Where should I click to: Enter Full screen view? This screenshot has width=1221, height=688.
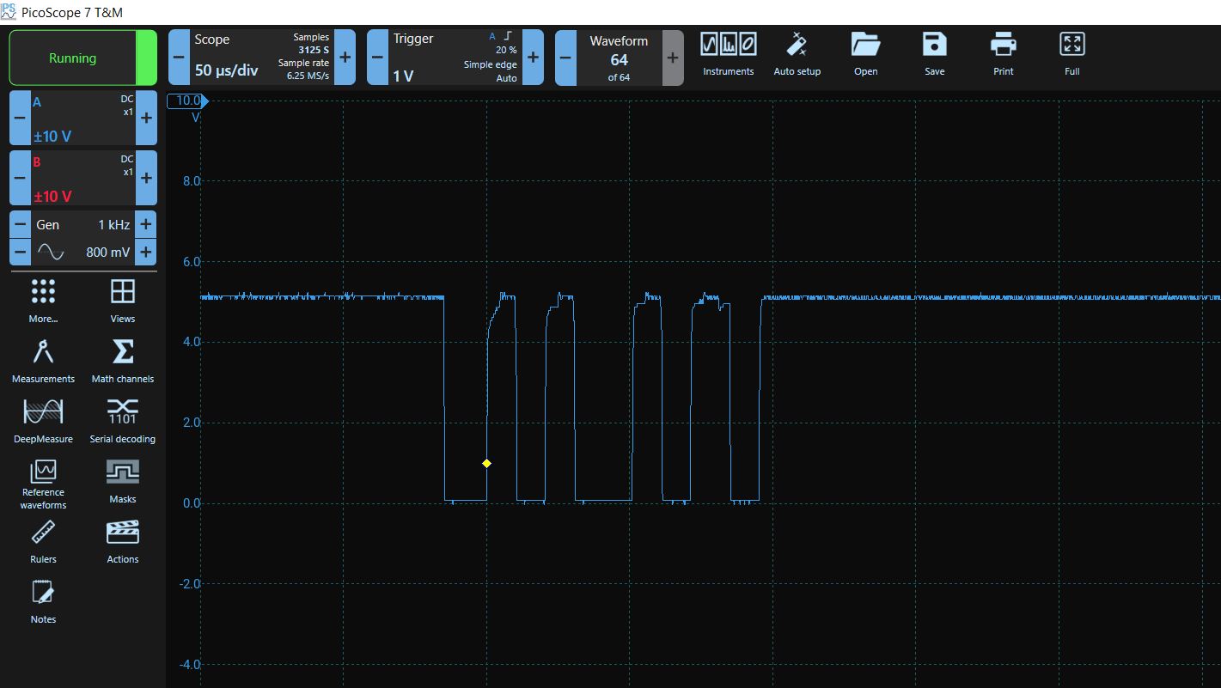[x=1071, y=53]
